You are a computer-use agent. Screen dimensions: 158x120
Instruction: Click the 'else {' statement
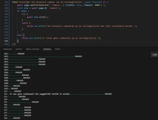[x=21, y=35]
